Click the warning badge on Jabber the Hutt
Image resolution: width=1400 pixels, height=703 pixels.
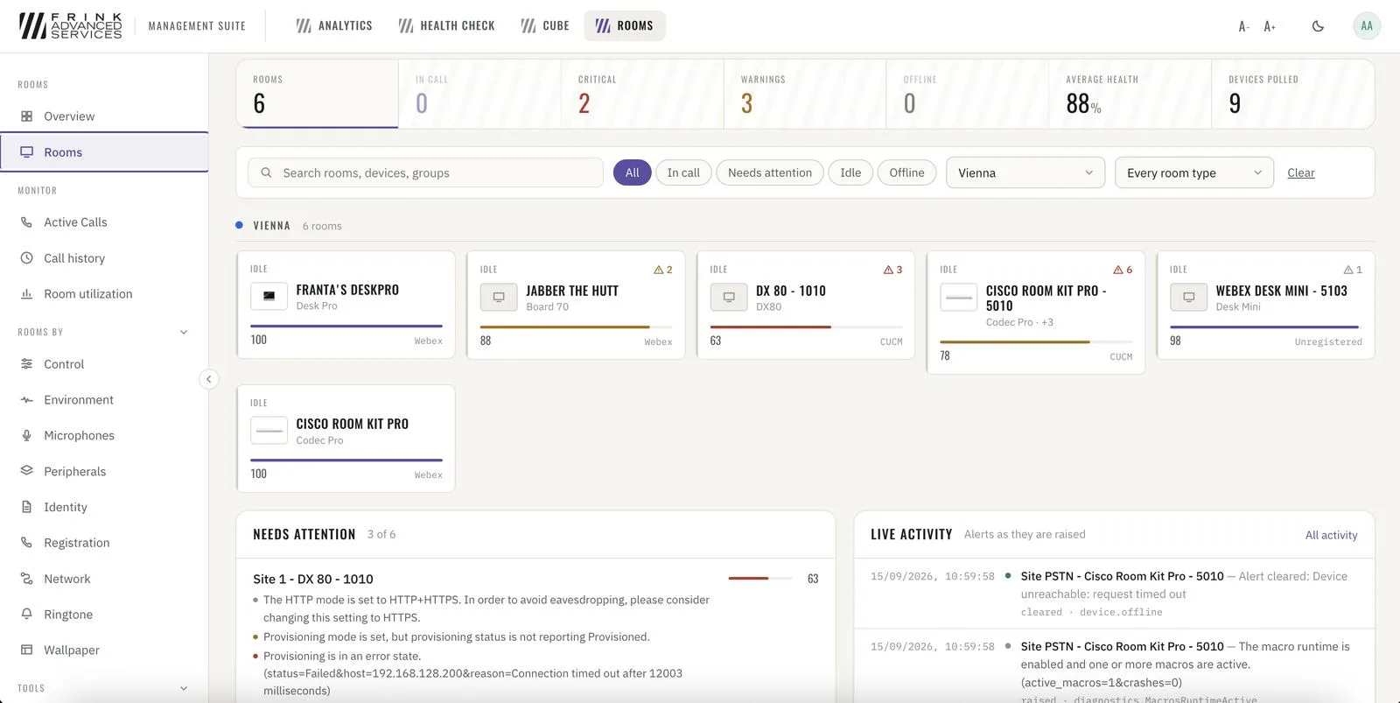coord(663,270)
